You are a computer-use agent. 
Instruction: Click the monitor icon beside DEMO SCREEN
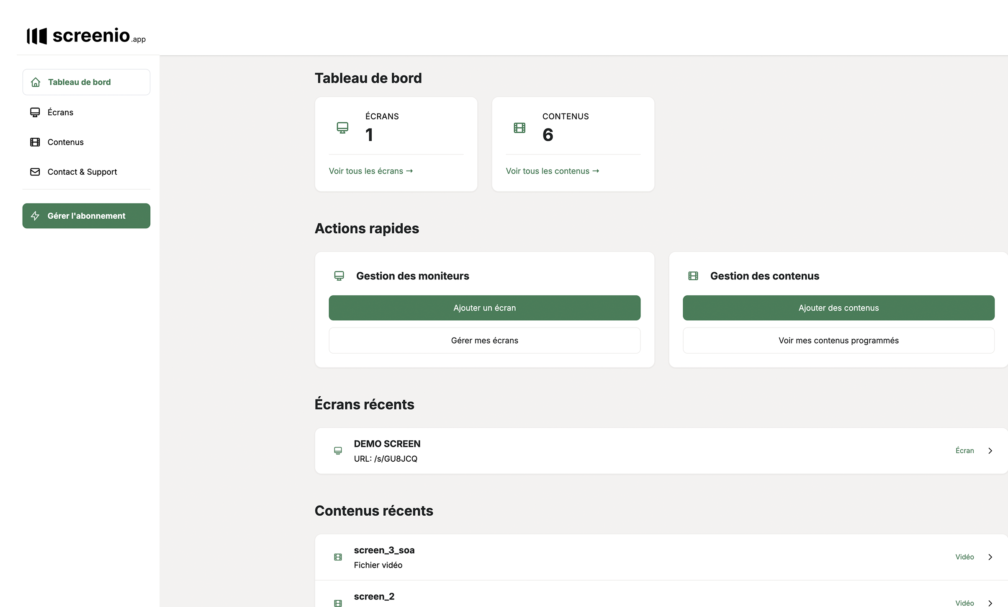[x=338, y=451]
